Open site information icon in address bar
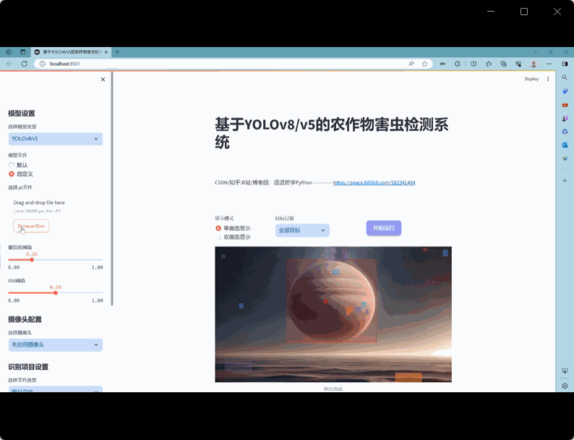574x440 pixels. click(43, 64)
